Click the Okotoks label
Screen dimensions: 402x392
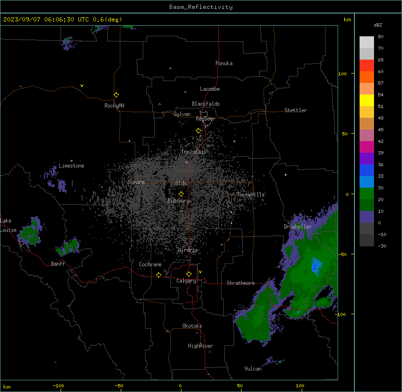click(192, 326)
